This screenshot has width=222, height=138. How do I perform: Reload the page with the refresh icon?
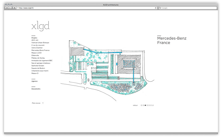156,8
